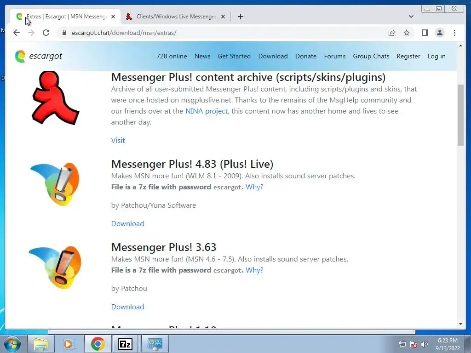The width and height of the screenshot is (471, 353).
Task: Open Chrome three-dot menu
Action: click(x=454, y=33)
